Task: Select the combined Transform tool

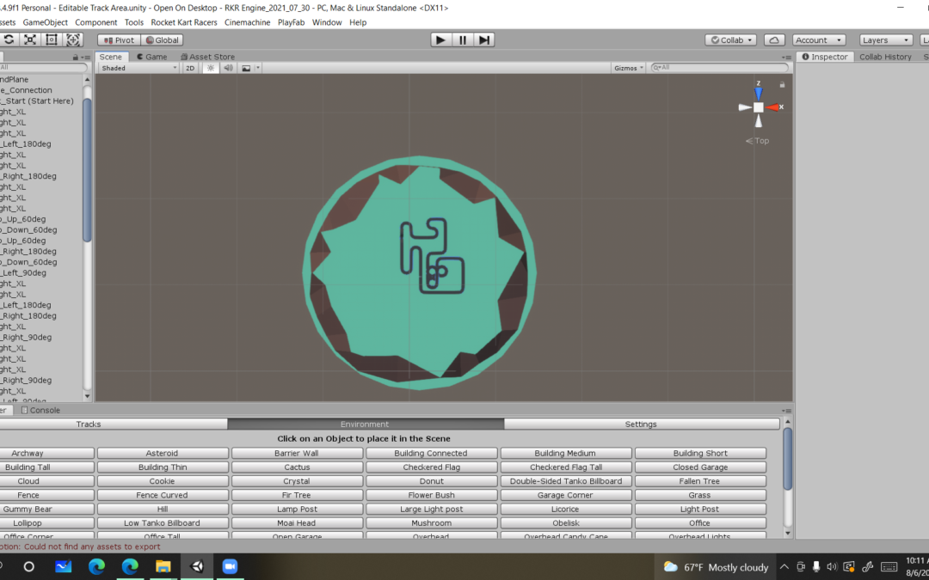Action: pos(73,40)
